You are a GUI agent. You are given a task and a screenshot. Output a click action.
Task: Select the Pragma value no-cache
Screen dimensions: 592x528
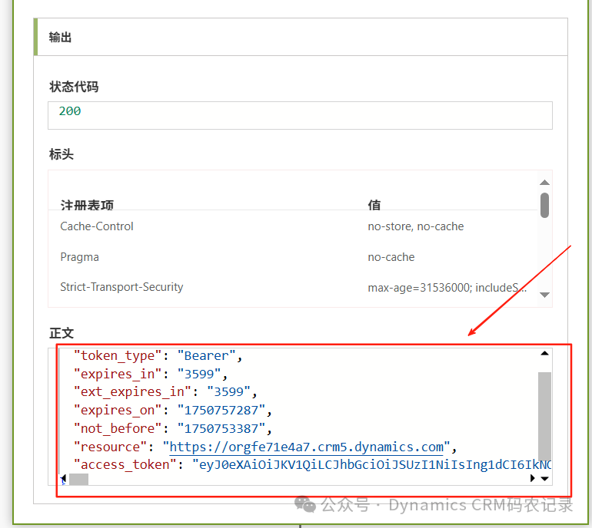click(x=391, y=257)
